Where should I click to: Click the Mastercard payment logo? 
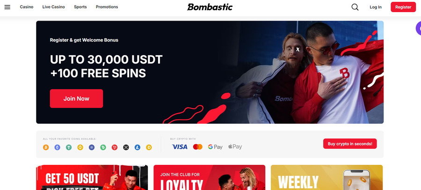click(x=197, y=147)
